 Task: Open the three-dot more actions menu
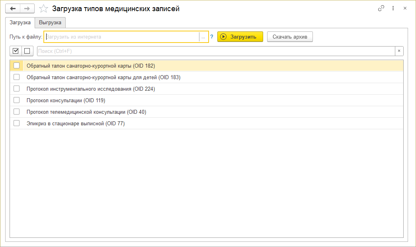[x=393, y=8]
